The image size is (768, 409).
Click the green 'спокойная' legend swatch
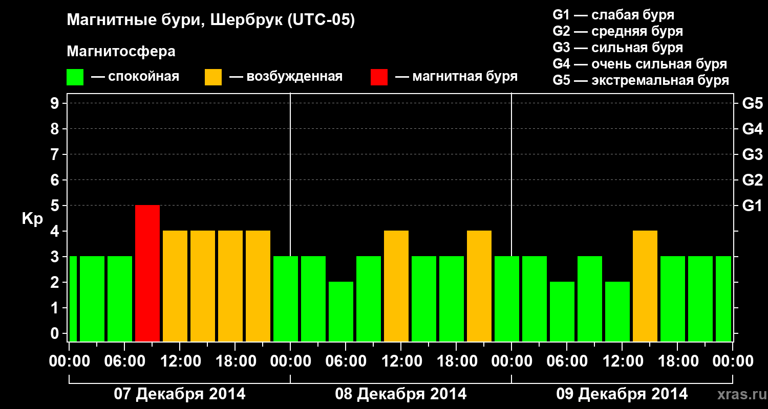coord(75,77)
